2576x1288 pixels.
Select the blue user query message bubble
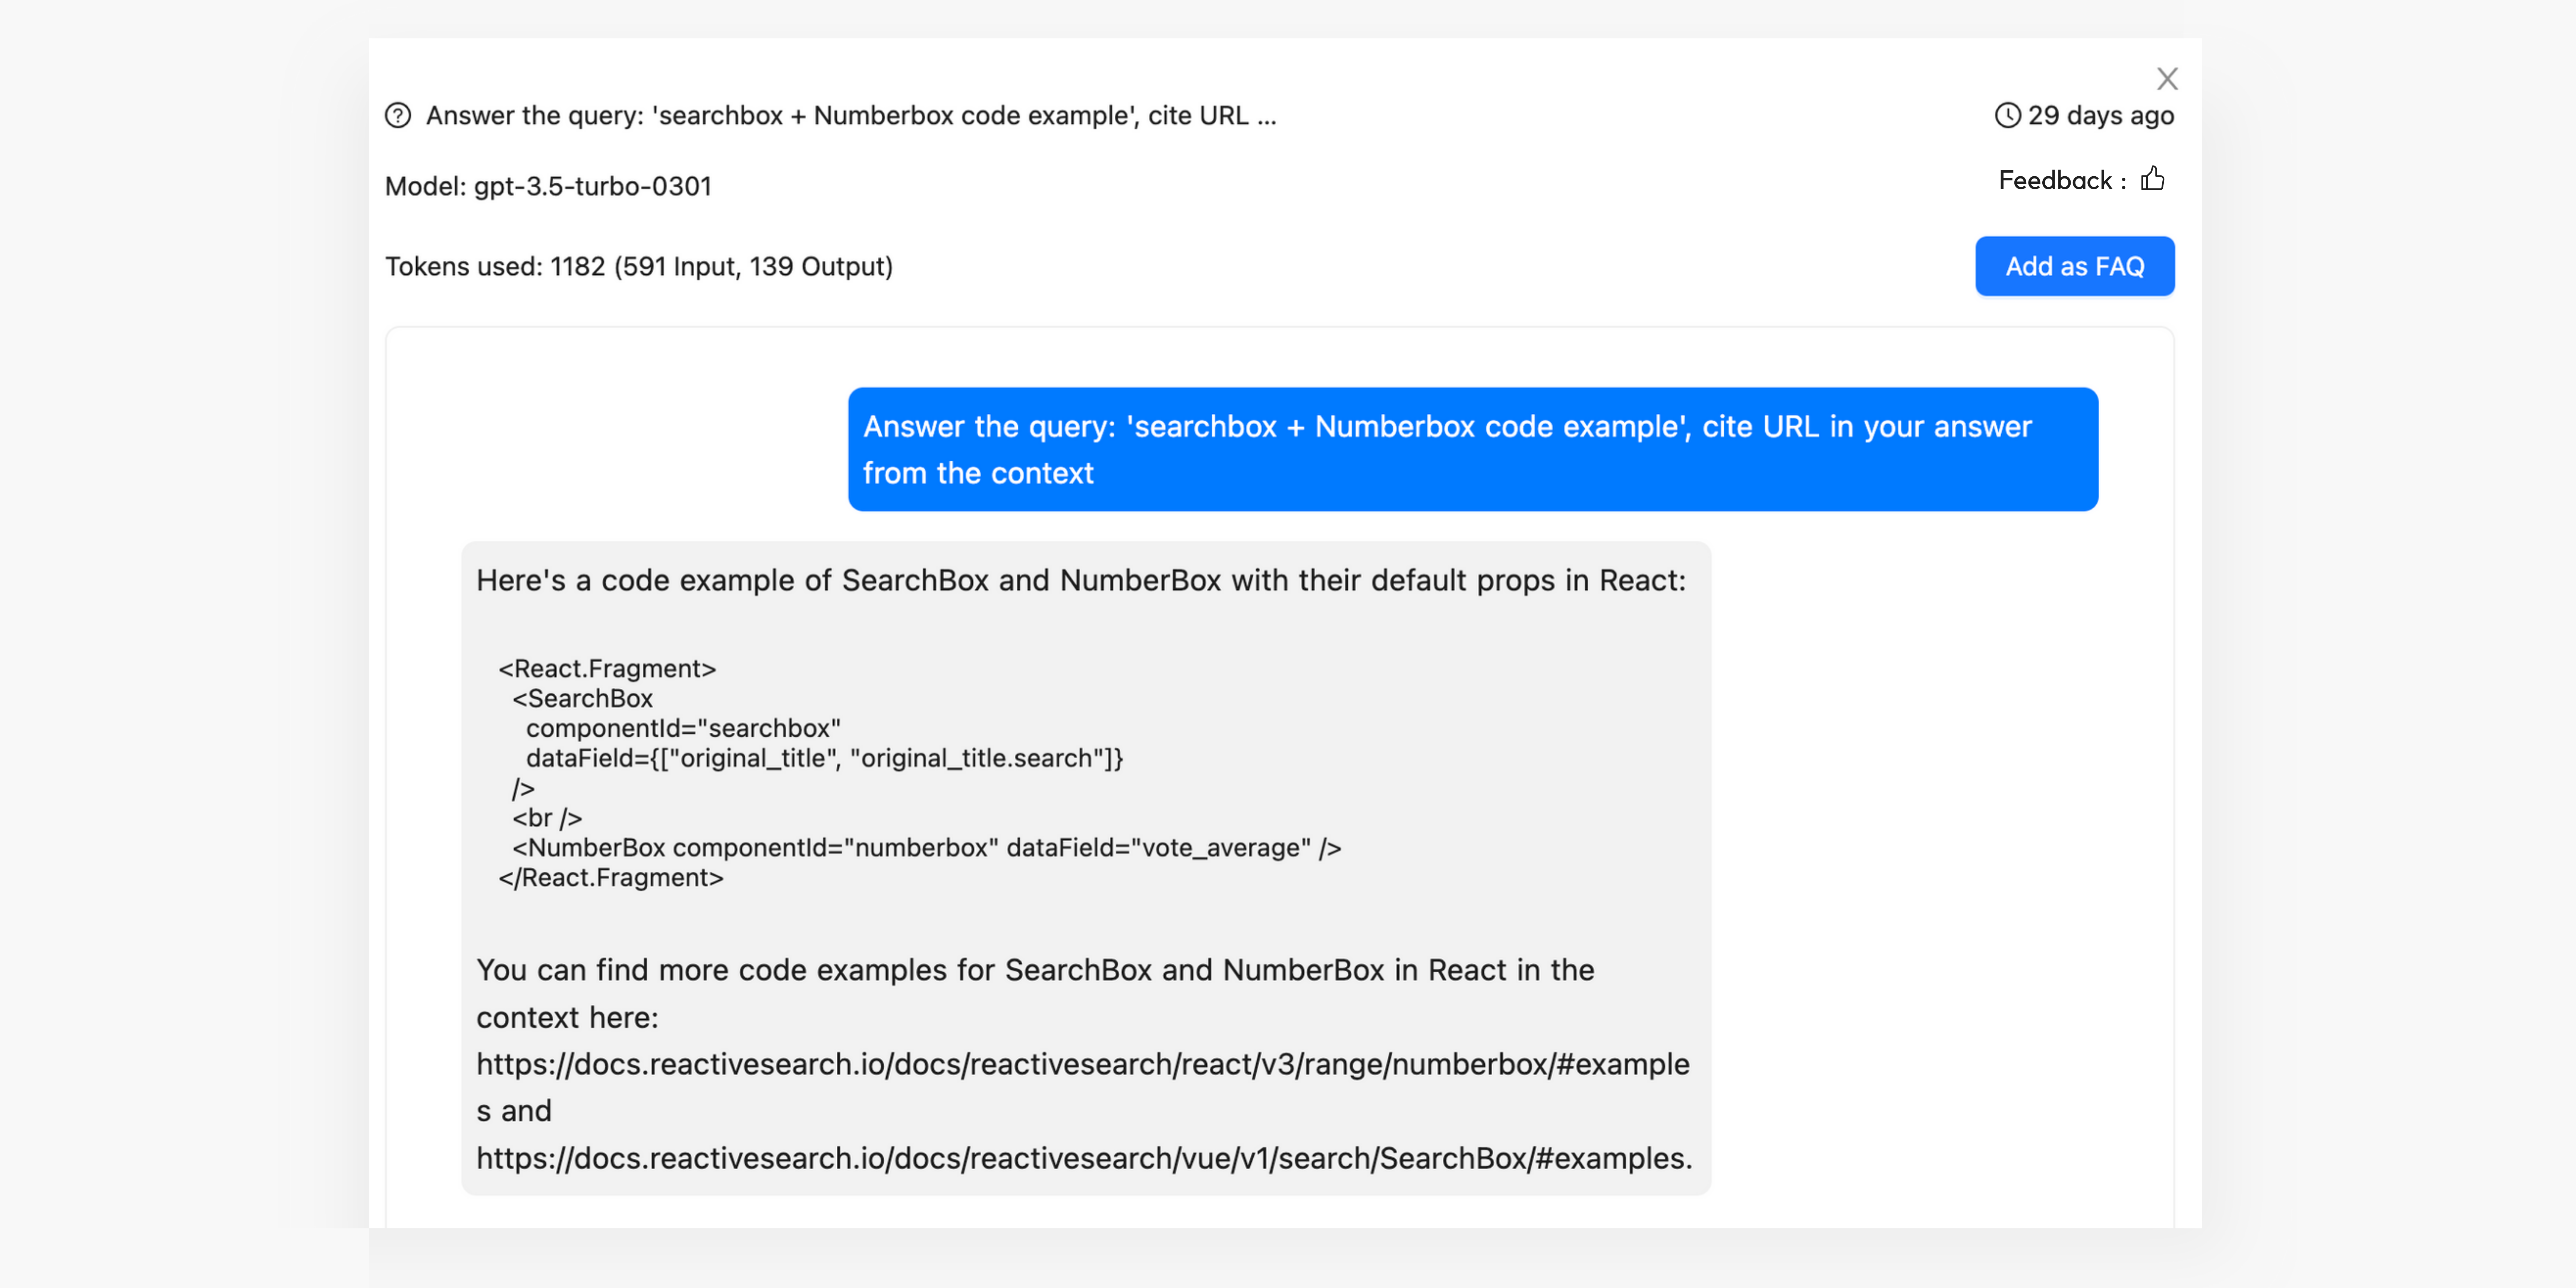(1472, 449)
